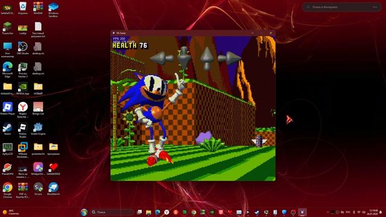Open File Explorer from the taskbar
The height and width of the screenshot is (217, 386).
point(148,212)
